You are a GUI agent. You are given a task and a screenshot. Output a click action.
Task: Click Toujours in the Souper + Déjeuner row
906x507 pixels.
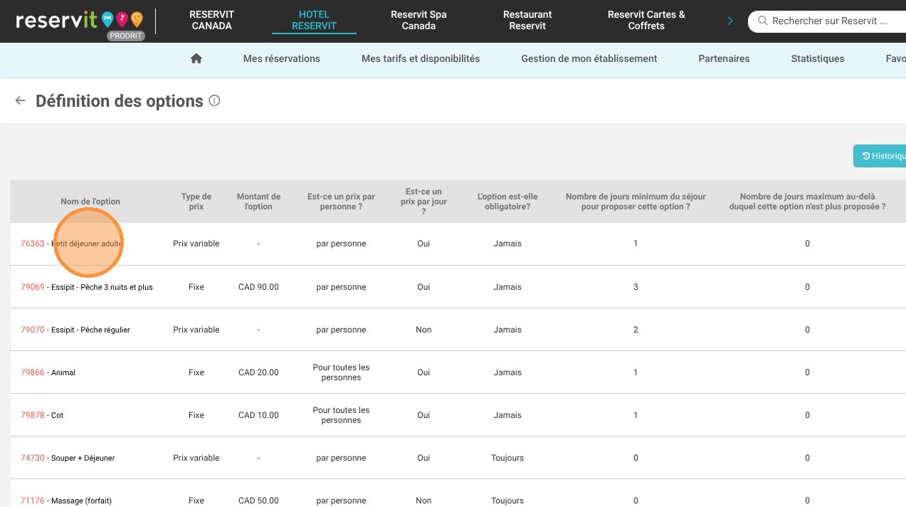tap(507, 458)
